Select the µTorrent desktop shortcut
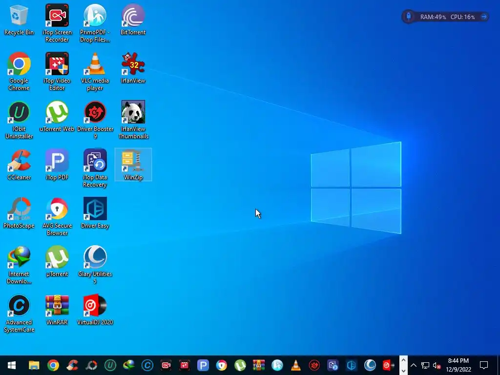The height and width of the screenshot is (375, 500). (57, 262)
